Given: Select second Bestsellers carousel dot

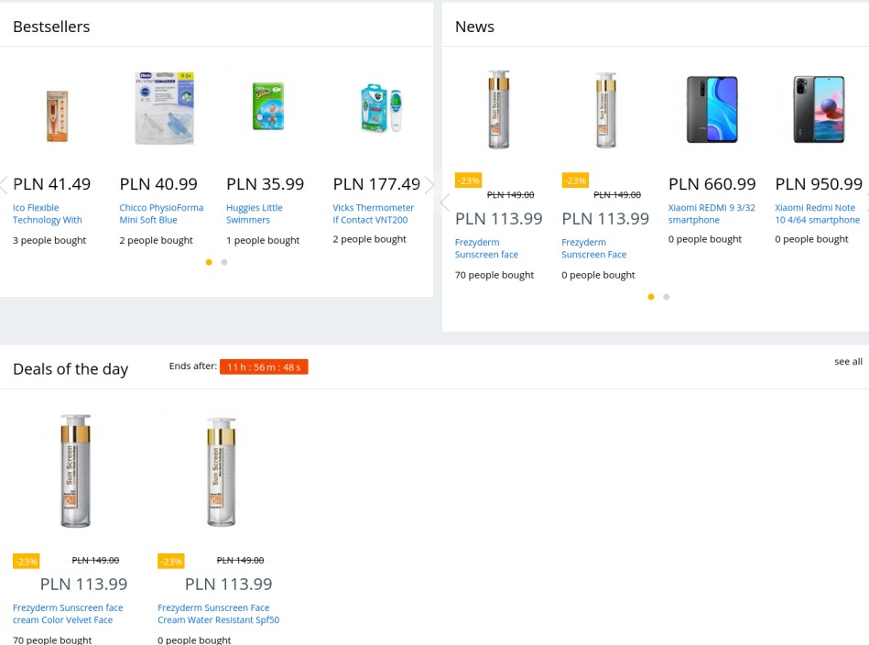Looking at the screenshot, I should pos(224,262).
